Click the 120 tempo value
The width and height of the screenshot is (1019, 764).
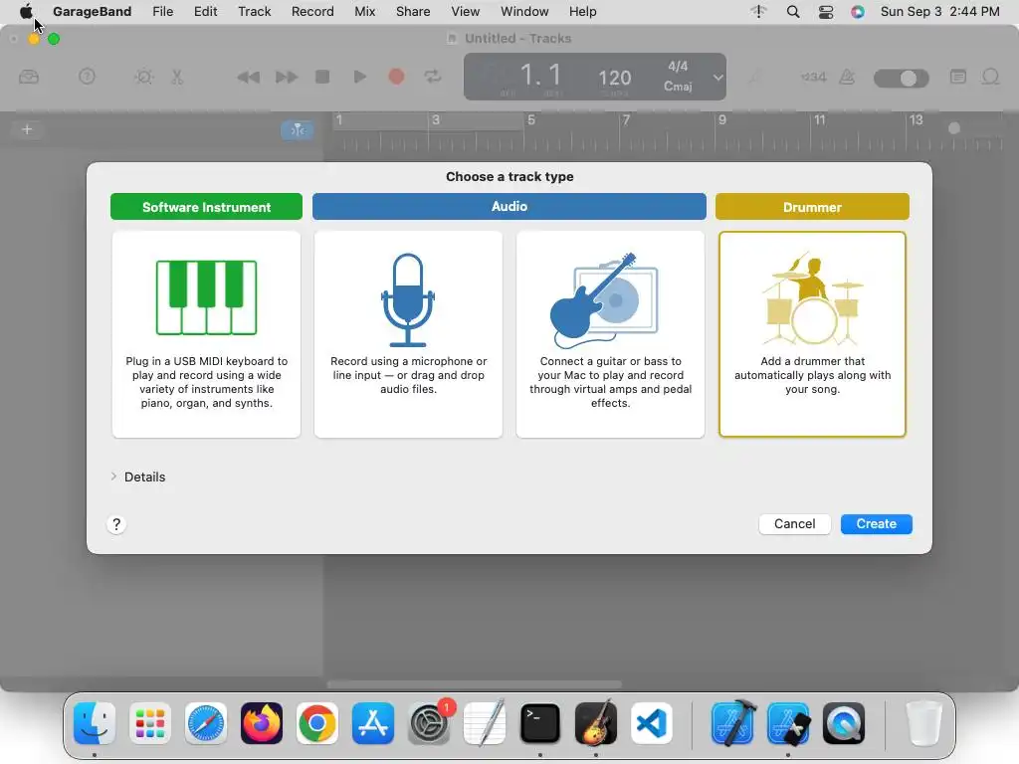(614, 78)
